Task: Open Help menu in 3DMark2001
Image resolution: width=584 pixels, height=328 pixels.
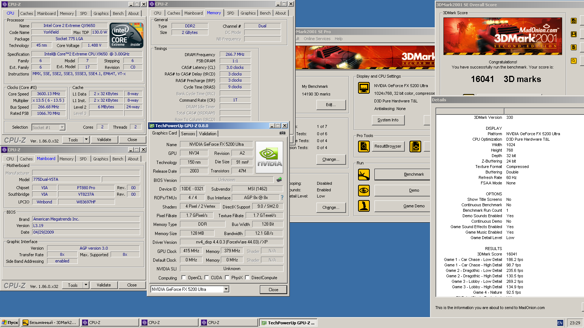Action: point(339,39)
